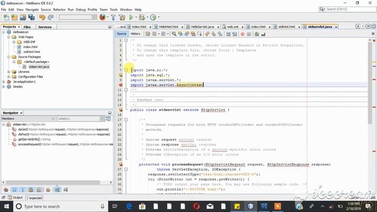Open the Run Project dropdown arrow

point(136,17)
